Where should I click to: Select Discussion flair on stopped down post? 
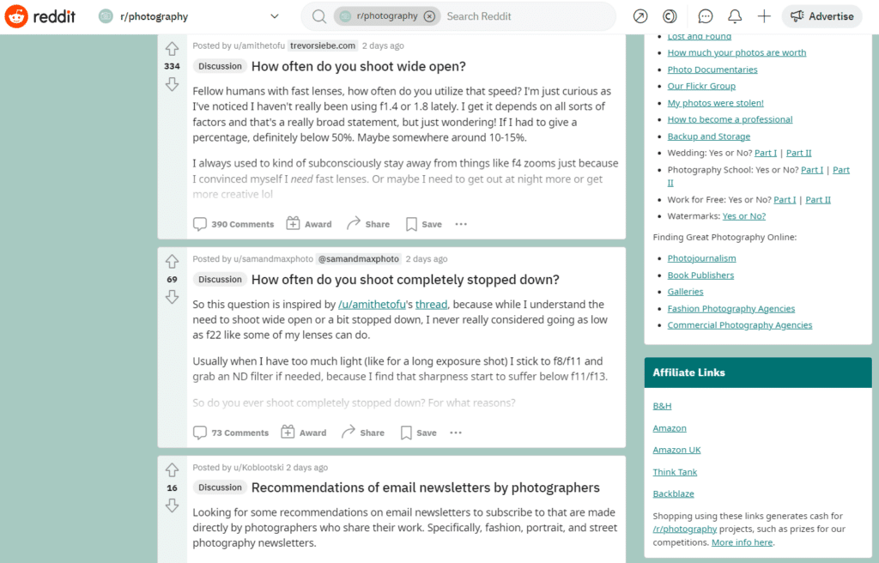pos(220,279)
